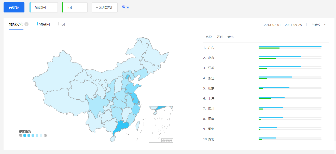Select the 广东 row in ranking list
The width and height of the screenshot is (336, 154).
pyautogui.click(x=211, y=48)
